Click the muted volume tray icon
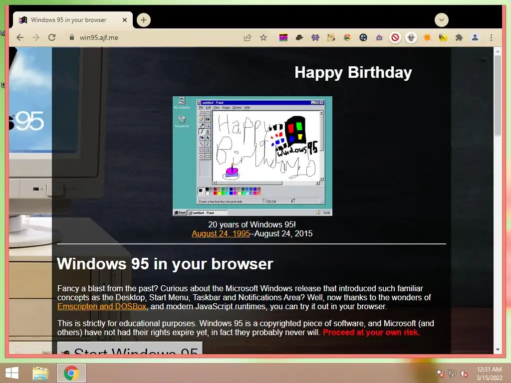The image size is (511, 383). tap(464, 374)
